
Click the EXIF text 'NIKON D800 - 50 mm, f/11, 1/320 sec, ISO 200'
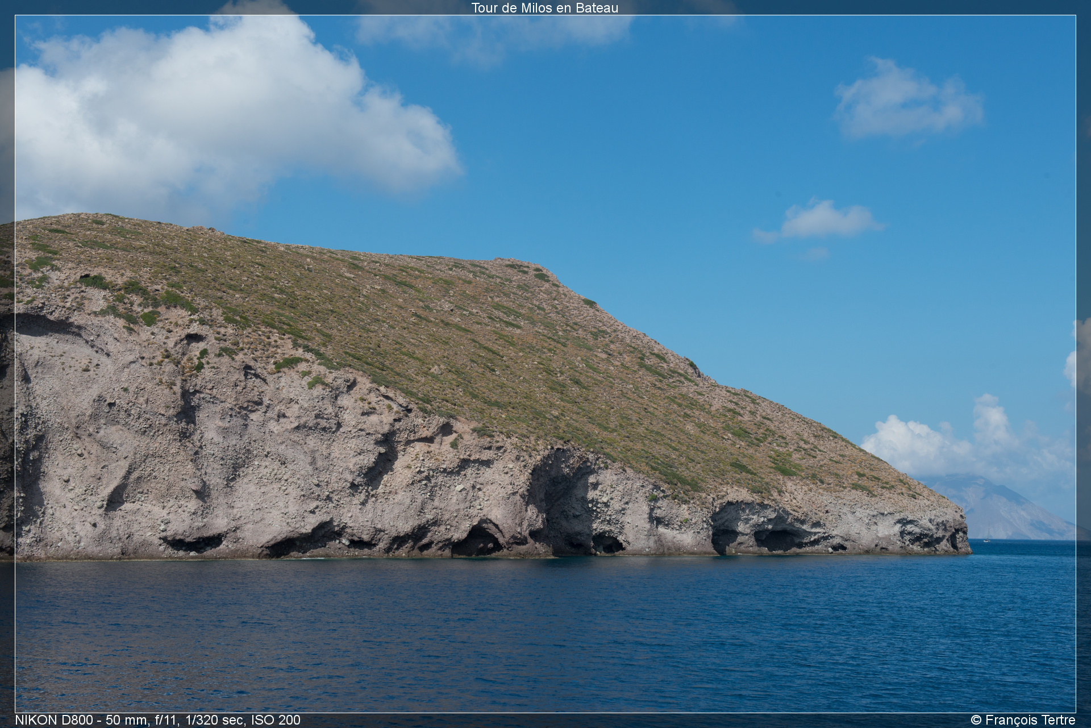pyautogui.click(x=158, y=720)
